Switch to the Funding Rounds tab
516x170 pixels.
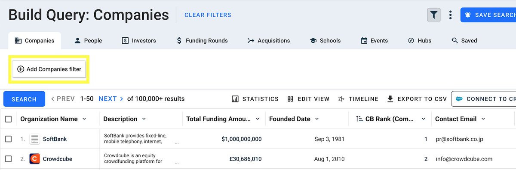click(202, 41)
